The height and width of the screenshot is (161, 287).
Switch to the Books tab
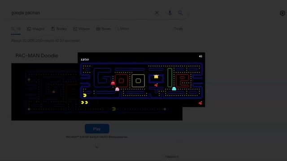(59, 29)
